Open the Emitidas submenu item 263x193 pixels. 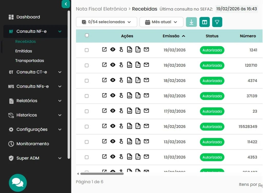coord(24,51)
